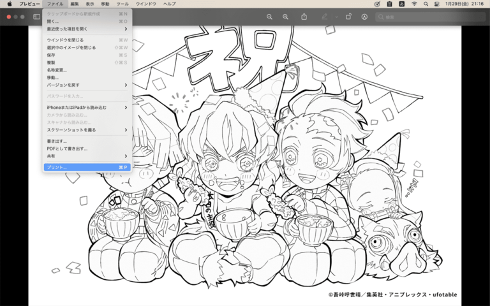Open Spotlight search in menu bar
The width and height of the screenshot is (490, 306).
426,4
